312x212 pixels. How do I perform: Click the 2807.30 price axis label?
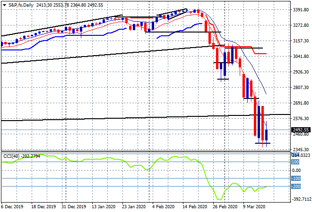pos(301,88)
